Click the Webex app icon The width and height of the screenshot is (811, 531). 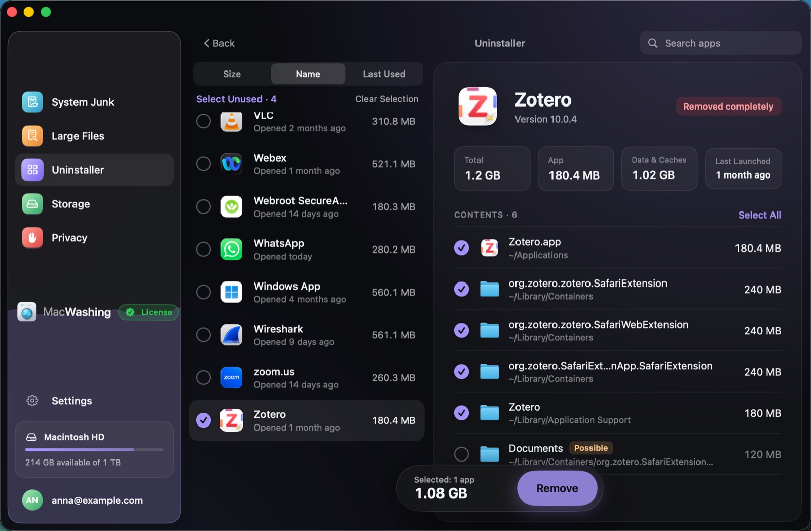pos(232,164)
